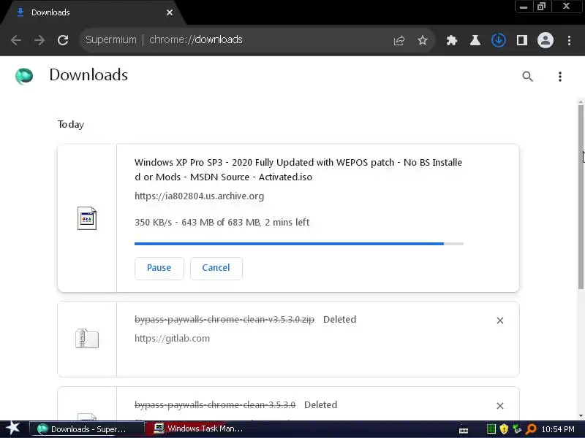Open the profile avatar menu
585x438 pixels.
545,40
